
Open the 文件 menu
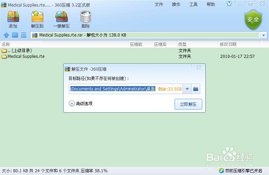[159, 4]
